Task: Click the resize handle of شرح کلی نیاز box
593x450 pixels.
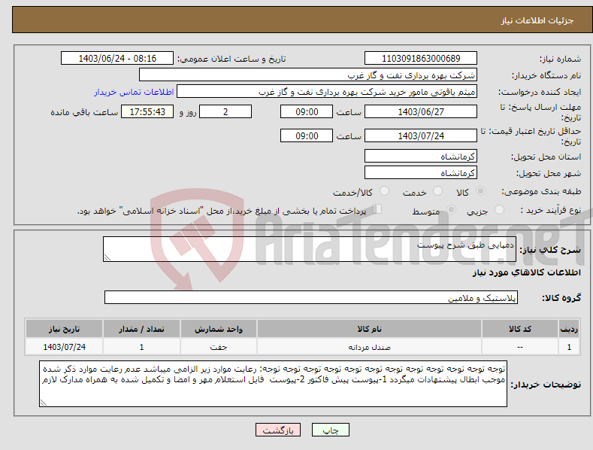Action: pyautogui.click(x=107, y=257)
